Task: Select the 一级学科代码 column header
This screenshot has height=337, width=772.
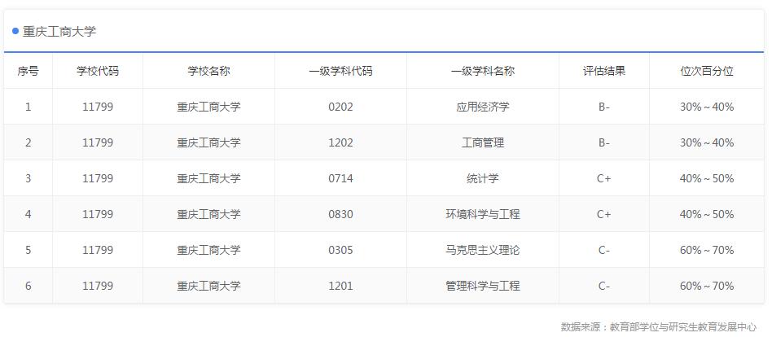Action: pos(340,71)
